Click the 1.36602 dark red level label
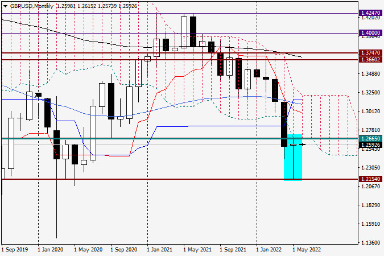The height and width of the screenshot is (256, 384). point(371,60)
